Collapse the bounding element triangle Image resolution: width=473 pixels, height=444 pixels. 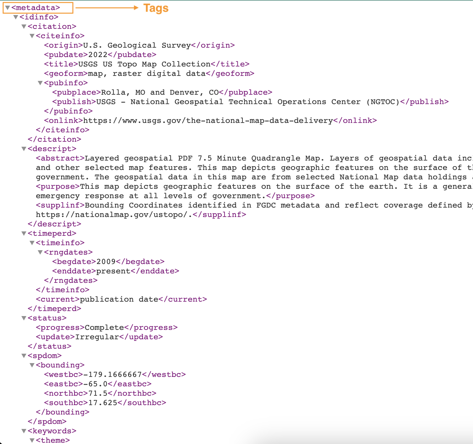[x=32, y=365]
